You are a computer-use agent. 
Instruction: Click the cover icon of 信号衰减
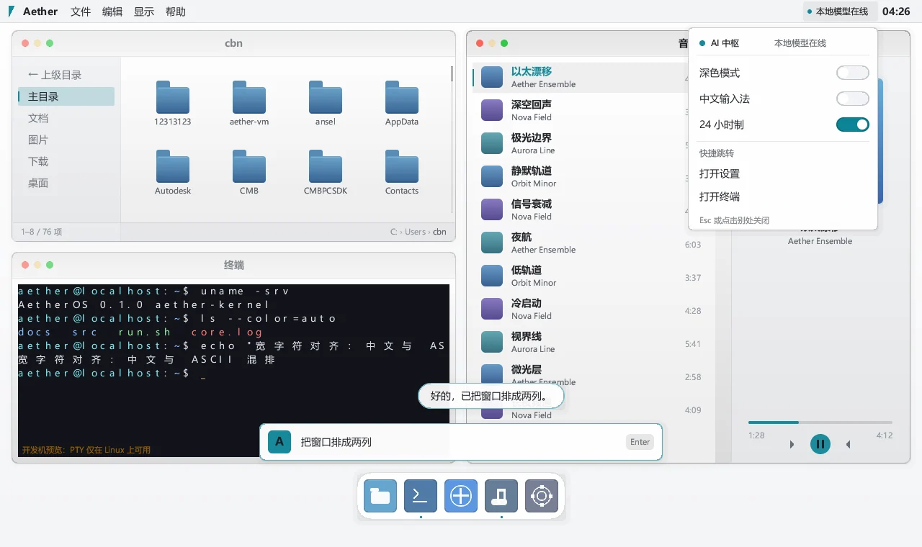(492, 209)
